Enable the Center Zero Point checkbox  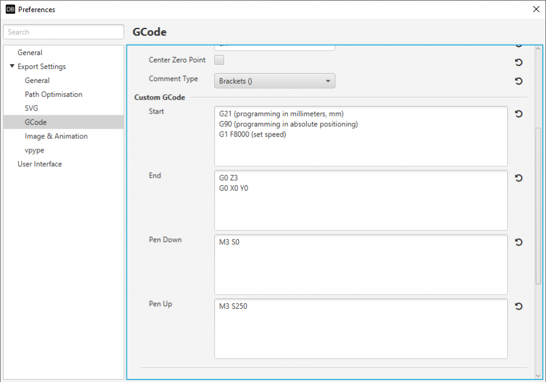(x=220, y=60)
